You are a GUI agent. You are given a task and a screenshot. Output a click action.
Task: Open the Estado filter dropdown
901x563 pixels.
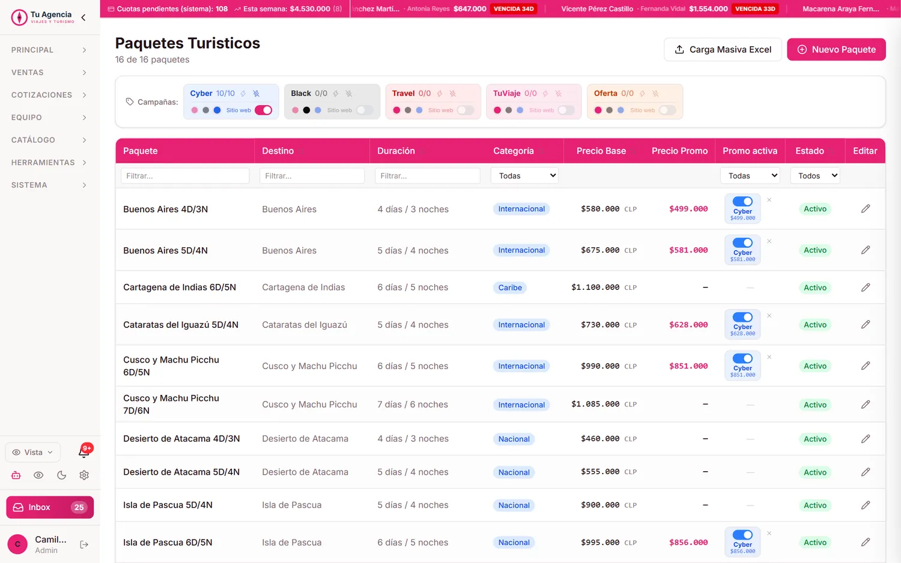[x=815, y=176]
